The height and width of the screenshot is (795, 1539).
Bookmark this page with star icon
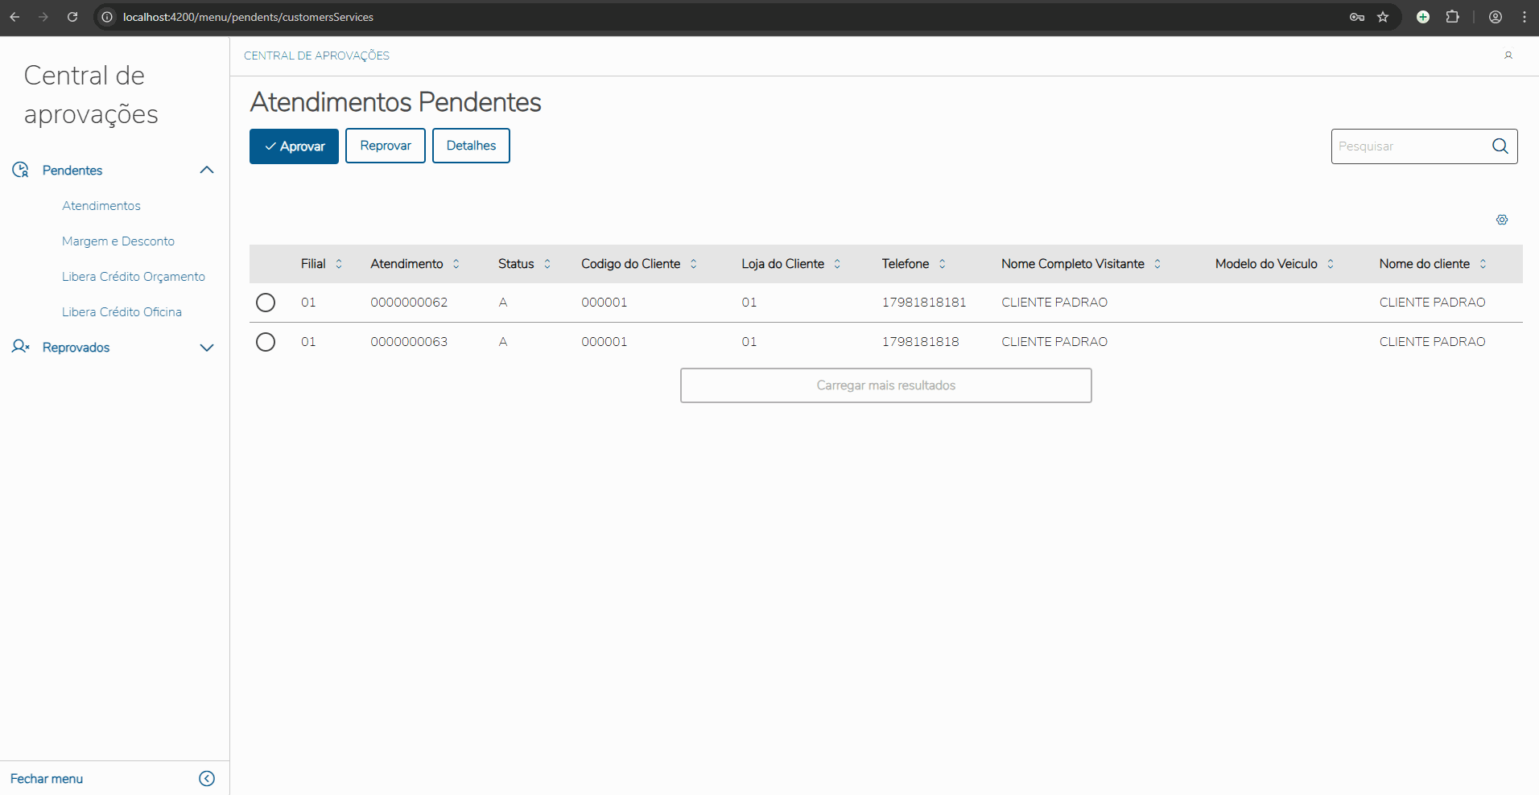[1383, 17]
